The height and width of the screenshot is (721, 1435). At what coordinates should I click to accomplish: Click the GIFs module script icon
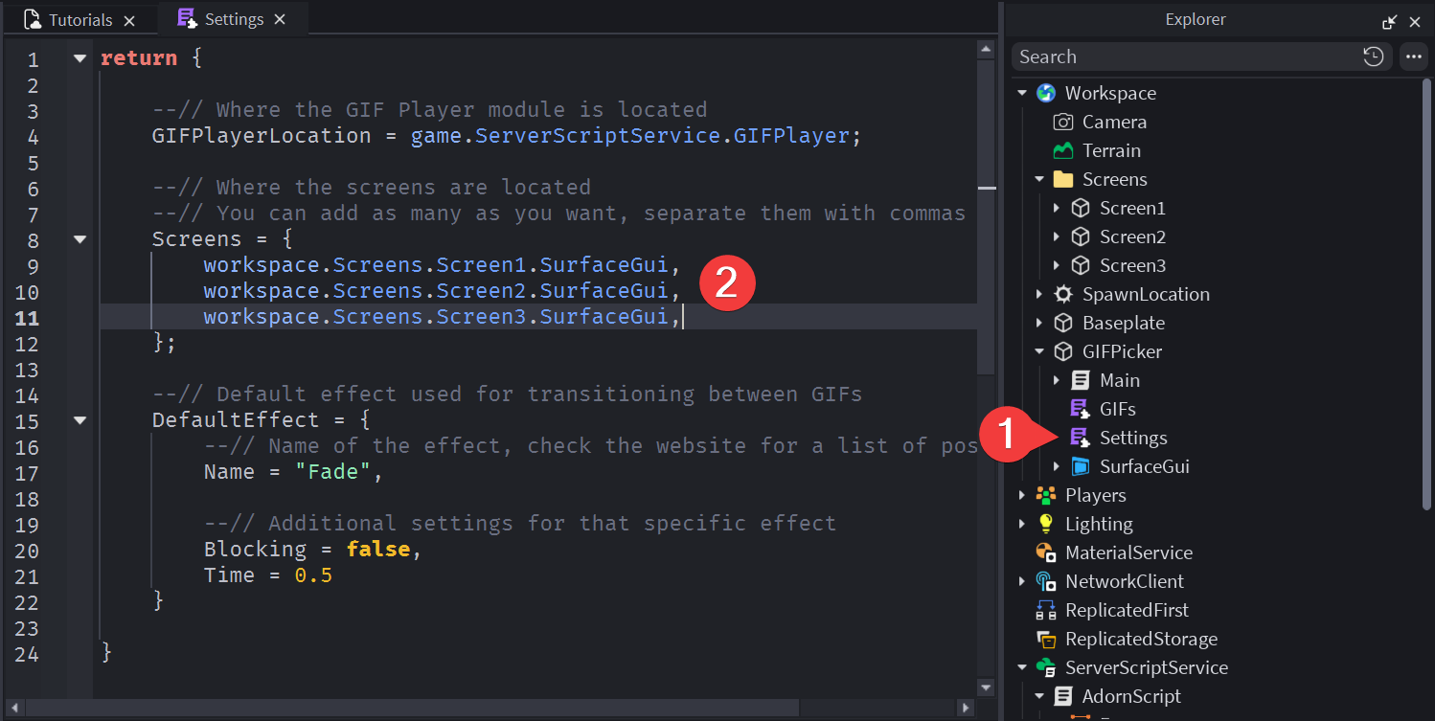[x=1080, y=409]
